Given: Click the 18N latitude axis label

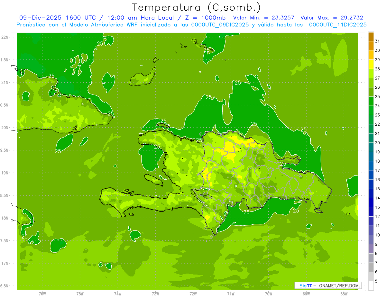Looking at the screenshot, I should click(5, 218).
